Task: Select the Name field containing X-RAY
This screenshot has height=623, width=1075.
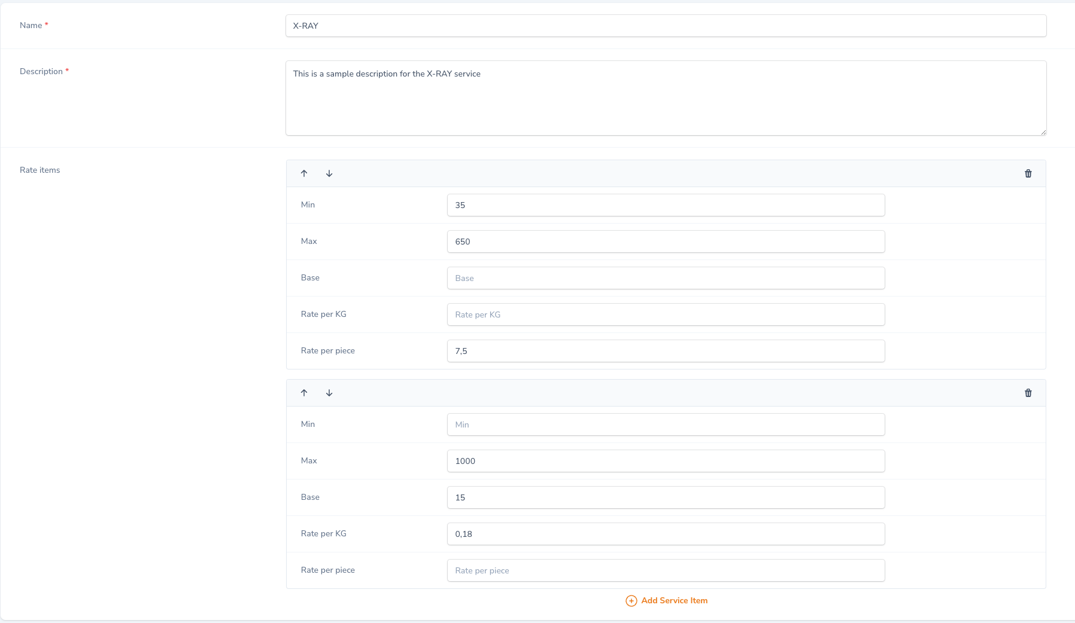Action: [x=666, y=26]
